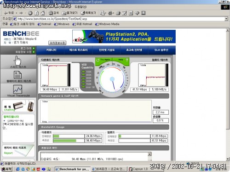Click the green arrow beside 로그 아웃

34,48
